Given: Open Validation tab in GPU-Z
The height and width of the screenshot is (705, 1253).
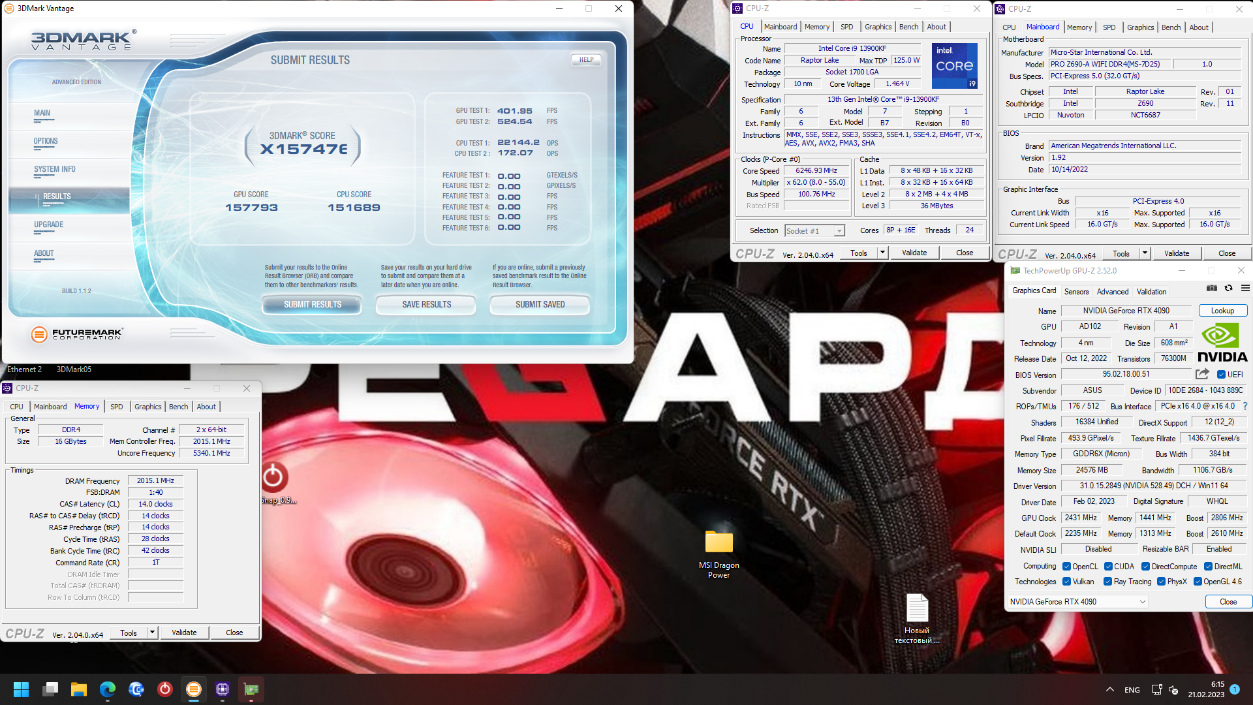Looking at the screenshot, I should pos(1151,292).
